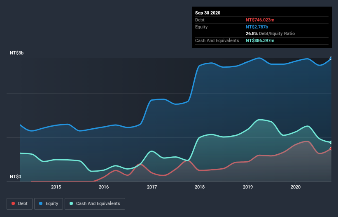Click the blue Equity legend dot

[41, 203]
